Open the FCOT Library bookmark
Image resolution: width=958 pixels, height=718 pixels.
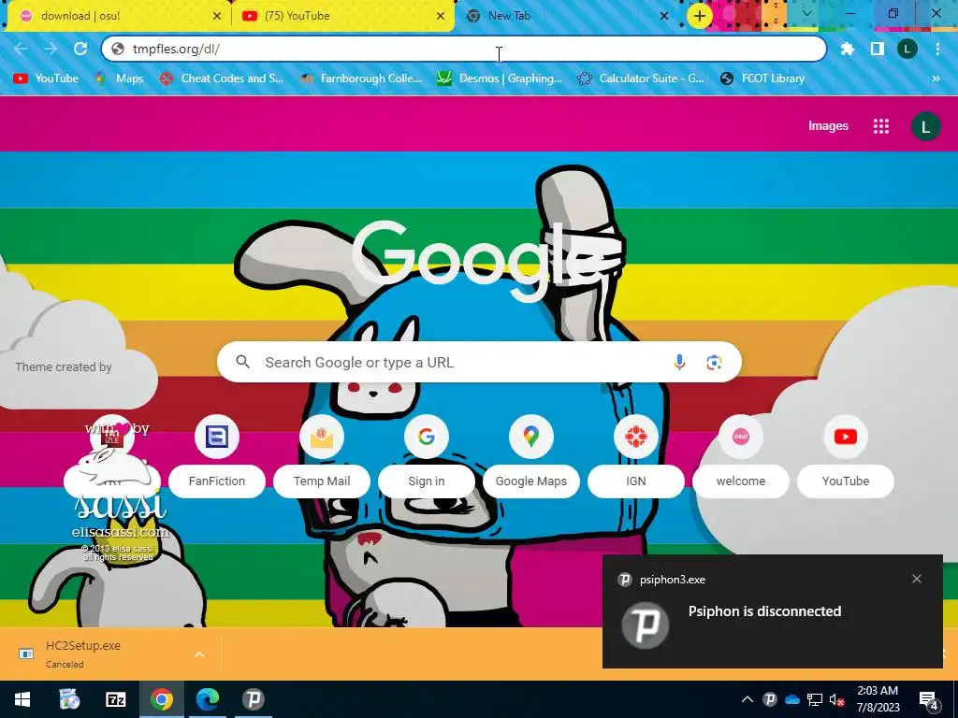tap(762, 79)
